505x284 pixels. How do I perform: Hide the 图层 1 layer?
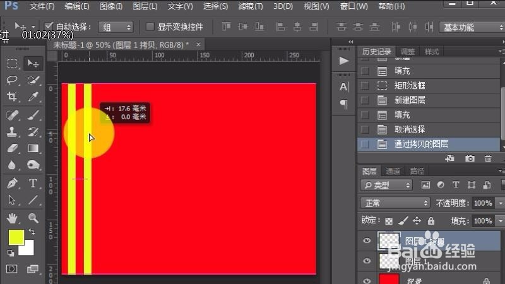pyautogui.click(x=367, y=261)
